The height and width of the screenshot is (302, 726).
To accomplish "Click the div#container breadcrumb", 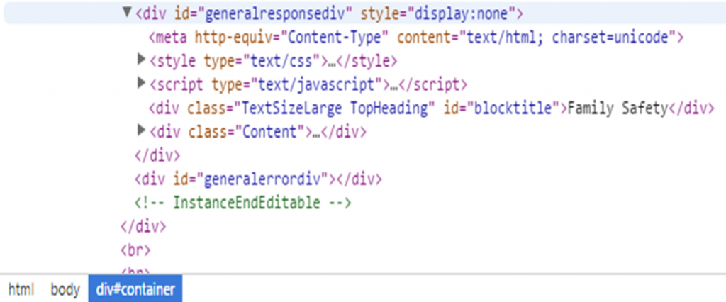I will pyautogui.click(x=135, y=289).
